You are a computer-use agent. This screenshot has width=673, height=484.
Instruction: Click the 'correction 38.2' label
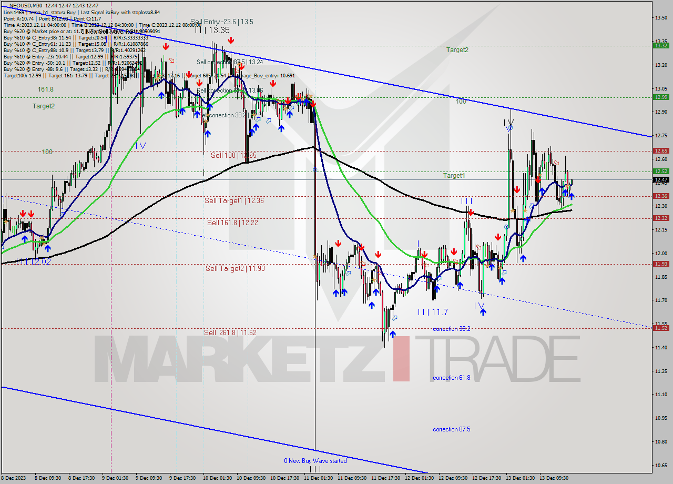(451, 329)
